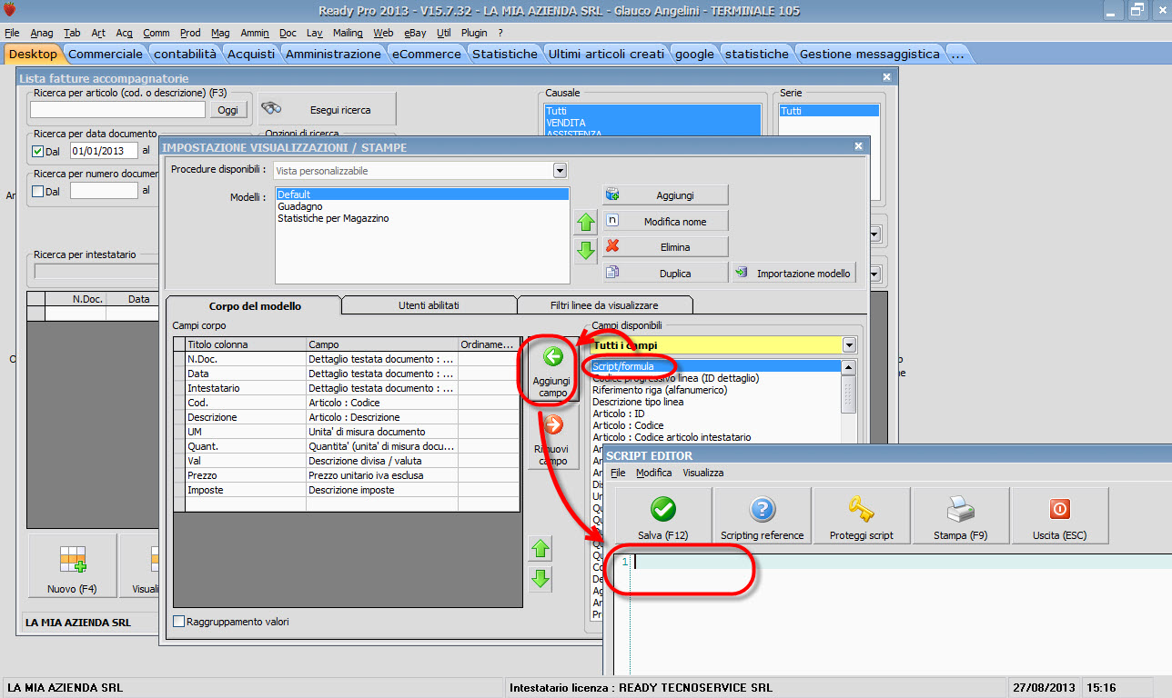Screen dimensions: 1172x698
Task: Move field down with green arrow below Rimuovi campo
Action: (x=541, y=578)
